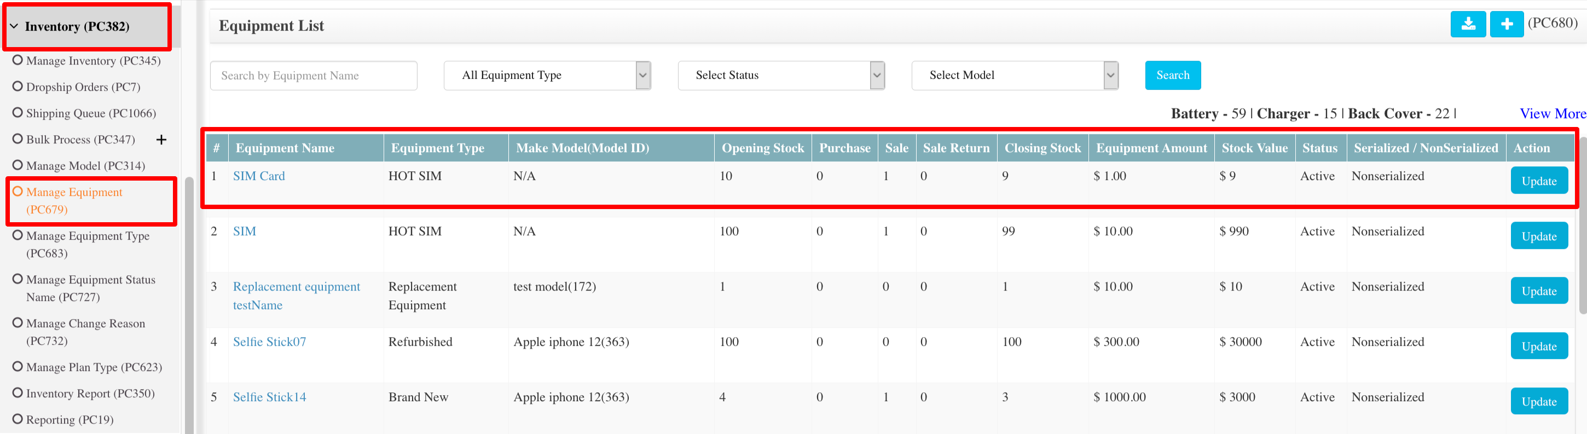The image size is (1587, 434).
Task: Open Reporting (PC19) menu item
Action: [63, 420]
